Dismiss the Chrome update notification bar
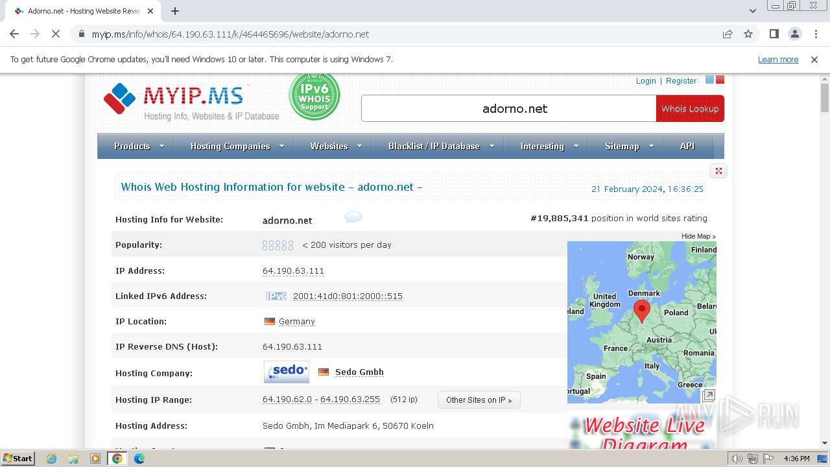The image size is (830, 467). [x=814, y=60]
